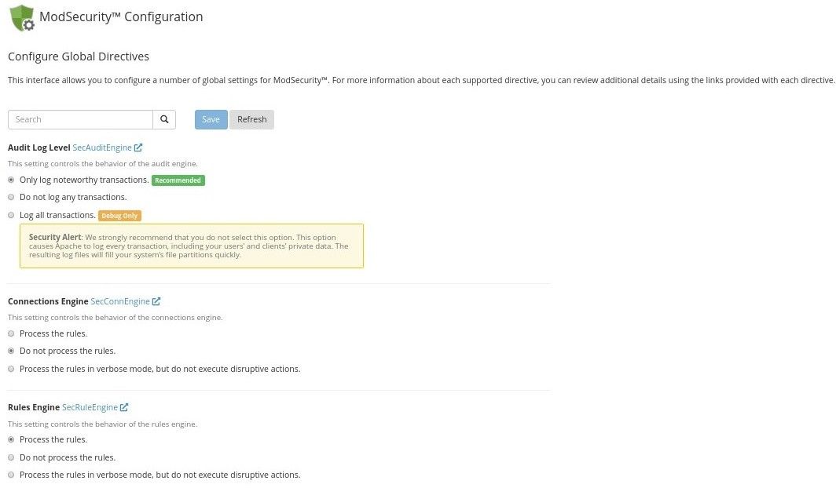Open the external link icon beside SecRuleEngine
Viewport: 836px width, 488px height.
124,407
